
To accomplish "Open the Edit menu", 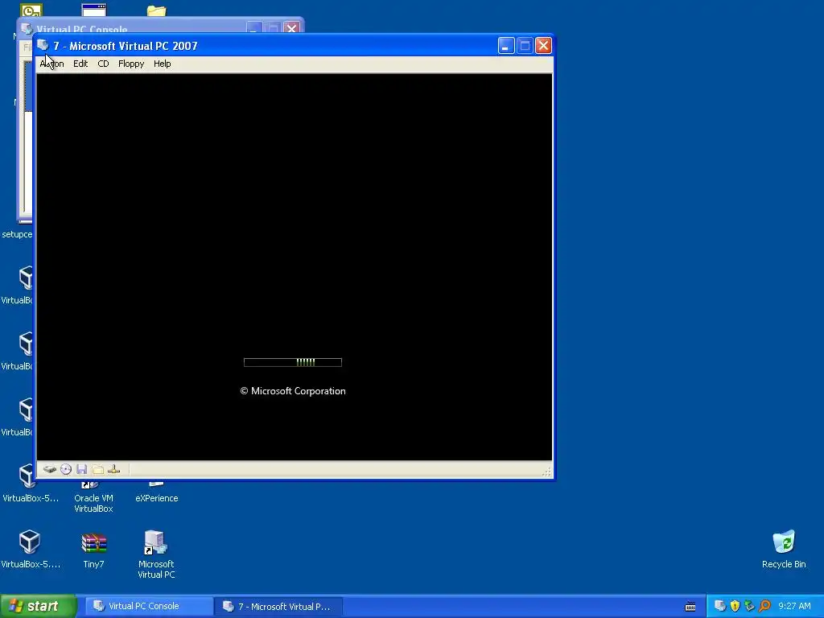I will (80, 64).
